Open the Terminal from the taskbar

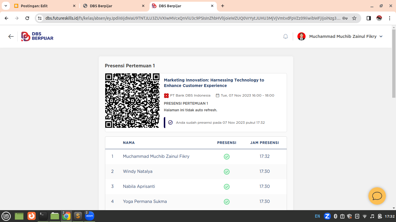(43, 216)
